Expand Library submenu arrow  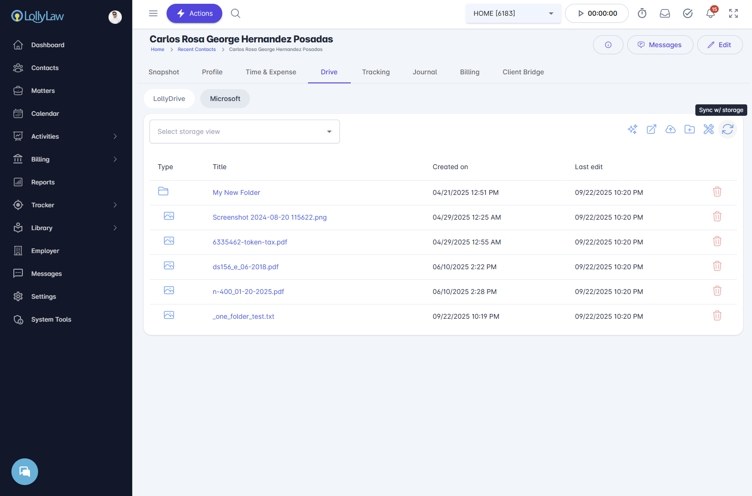pyautogui.click(x=115, y=228)
